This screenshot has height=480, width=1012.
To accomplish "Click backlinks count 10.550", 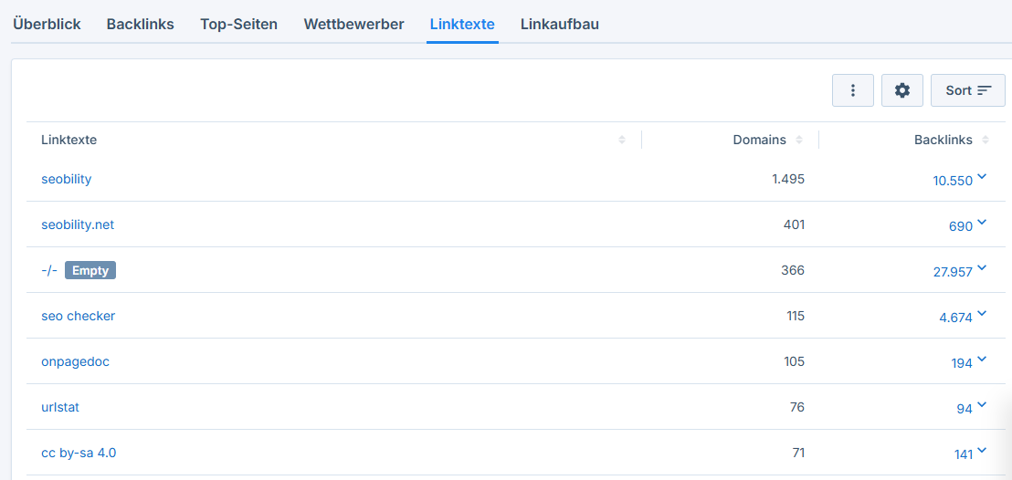I will point(953,182).
